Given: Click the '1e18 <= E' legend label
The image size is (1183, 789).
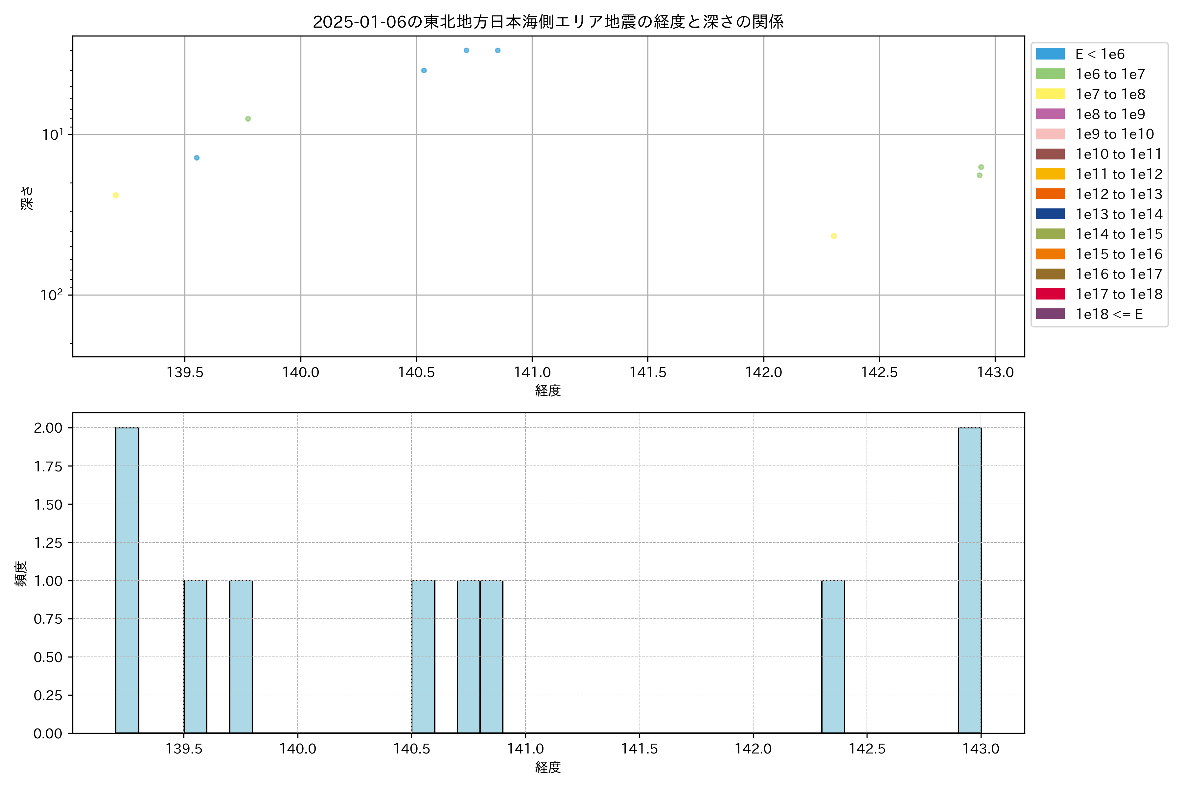Looking at the screenshot, I should (1109, 314).
